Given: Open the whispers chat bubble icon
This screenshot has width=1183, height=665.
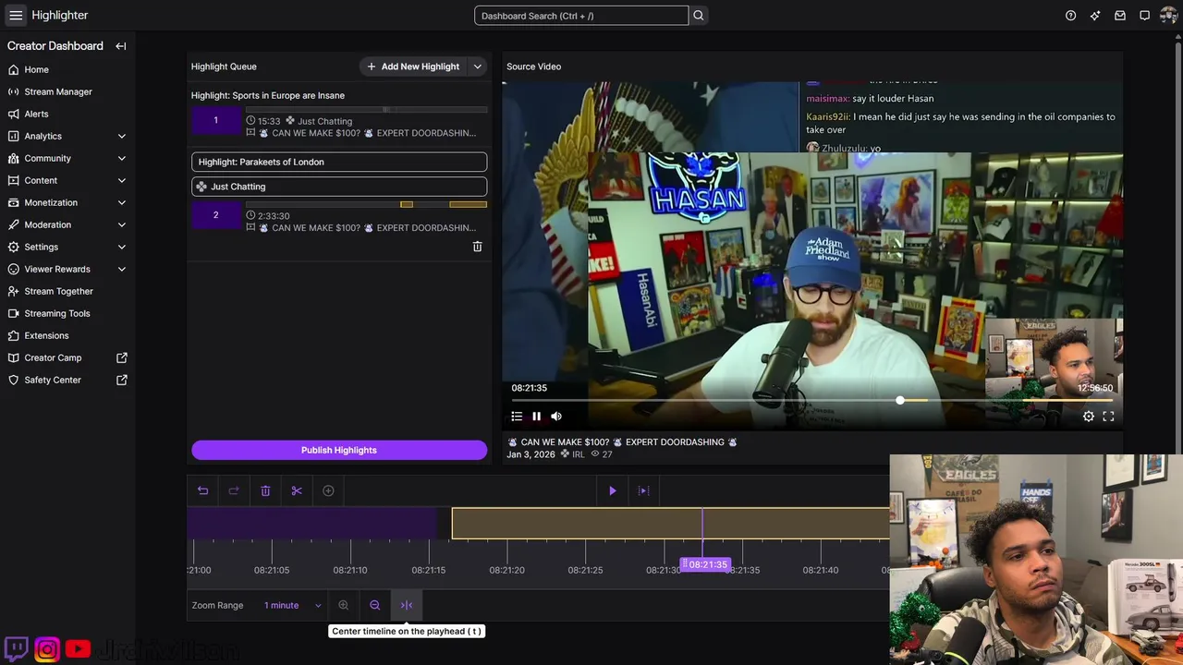Looking at the screenshot, I should pyautogui.click(x=1144, y=16).
